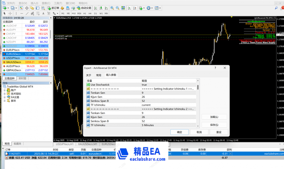Toggle the H1 timeframe button
The image size is (284, 169).
click(84, 13)
